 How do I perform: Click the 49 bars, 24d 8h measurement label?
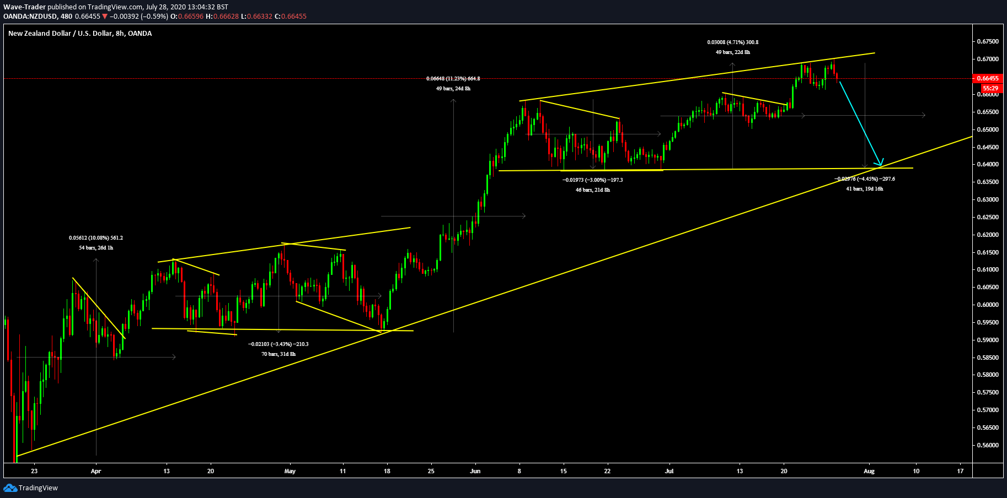[x=453, y=89]
